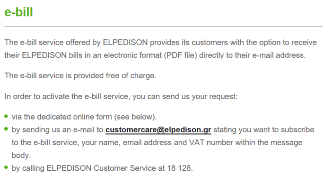
Task: Click the sentence 'The e-bill service is provided free of charge.'
Action: [80, 76]
